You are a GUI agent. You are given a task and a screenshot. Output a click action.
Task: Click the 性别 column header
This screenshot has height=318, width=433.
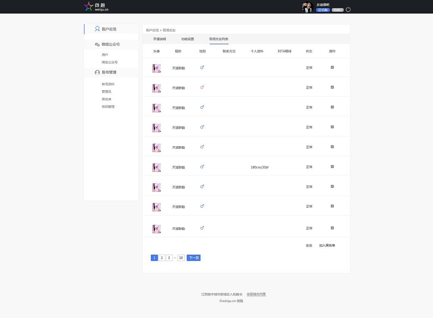(202, 51)
